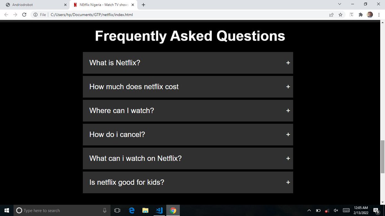
Task: Open the translate extension icon
Action: (352, 15)
